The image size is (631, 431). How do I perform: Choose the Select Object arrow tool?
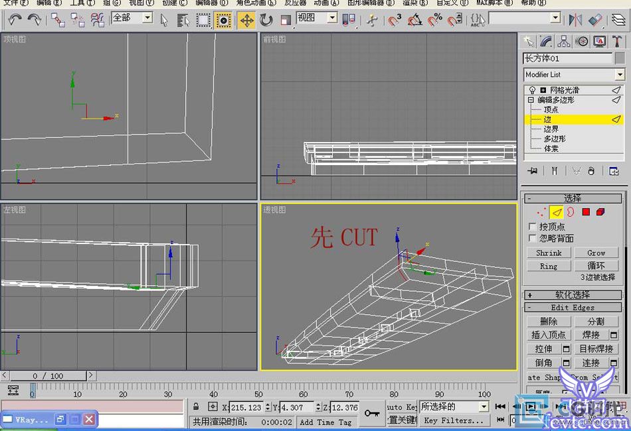click(164, 20)
